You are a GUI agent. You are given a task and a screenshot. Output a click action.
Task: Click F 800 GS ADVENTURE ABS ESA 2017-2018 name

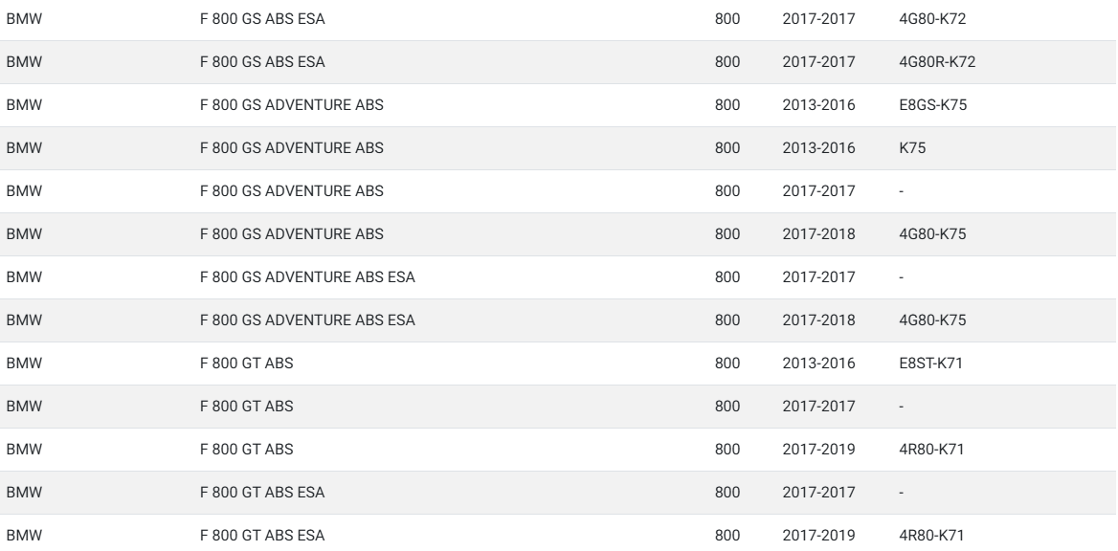point(306,320)
